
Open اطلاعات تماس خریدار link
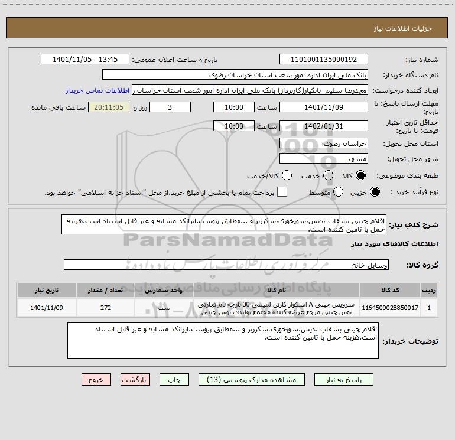[x=97, y=90]
